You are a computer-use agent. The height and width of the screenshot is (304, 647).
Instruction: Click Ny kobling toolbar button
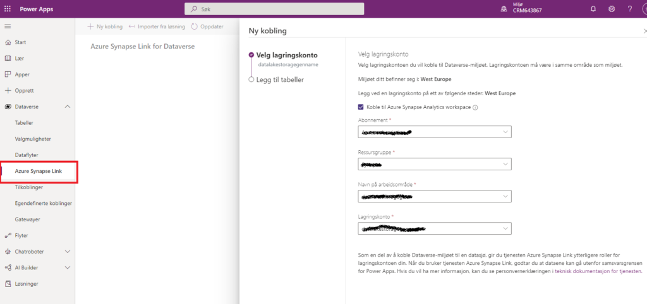pos(106,26)
